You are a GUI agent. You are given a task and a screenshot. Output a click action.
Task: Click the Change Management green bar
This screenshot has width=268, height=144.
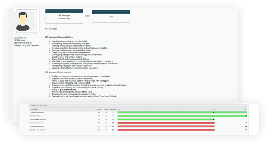(x=182, y=112)
